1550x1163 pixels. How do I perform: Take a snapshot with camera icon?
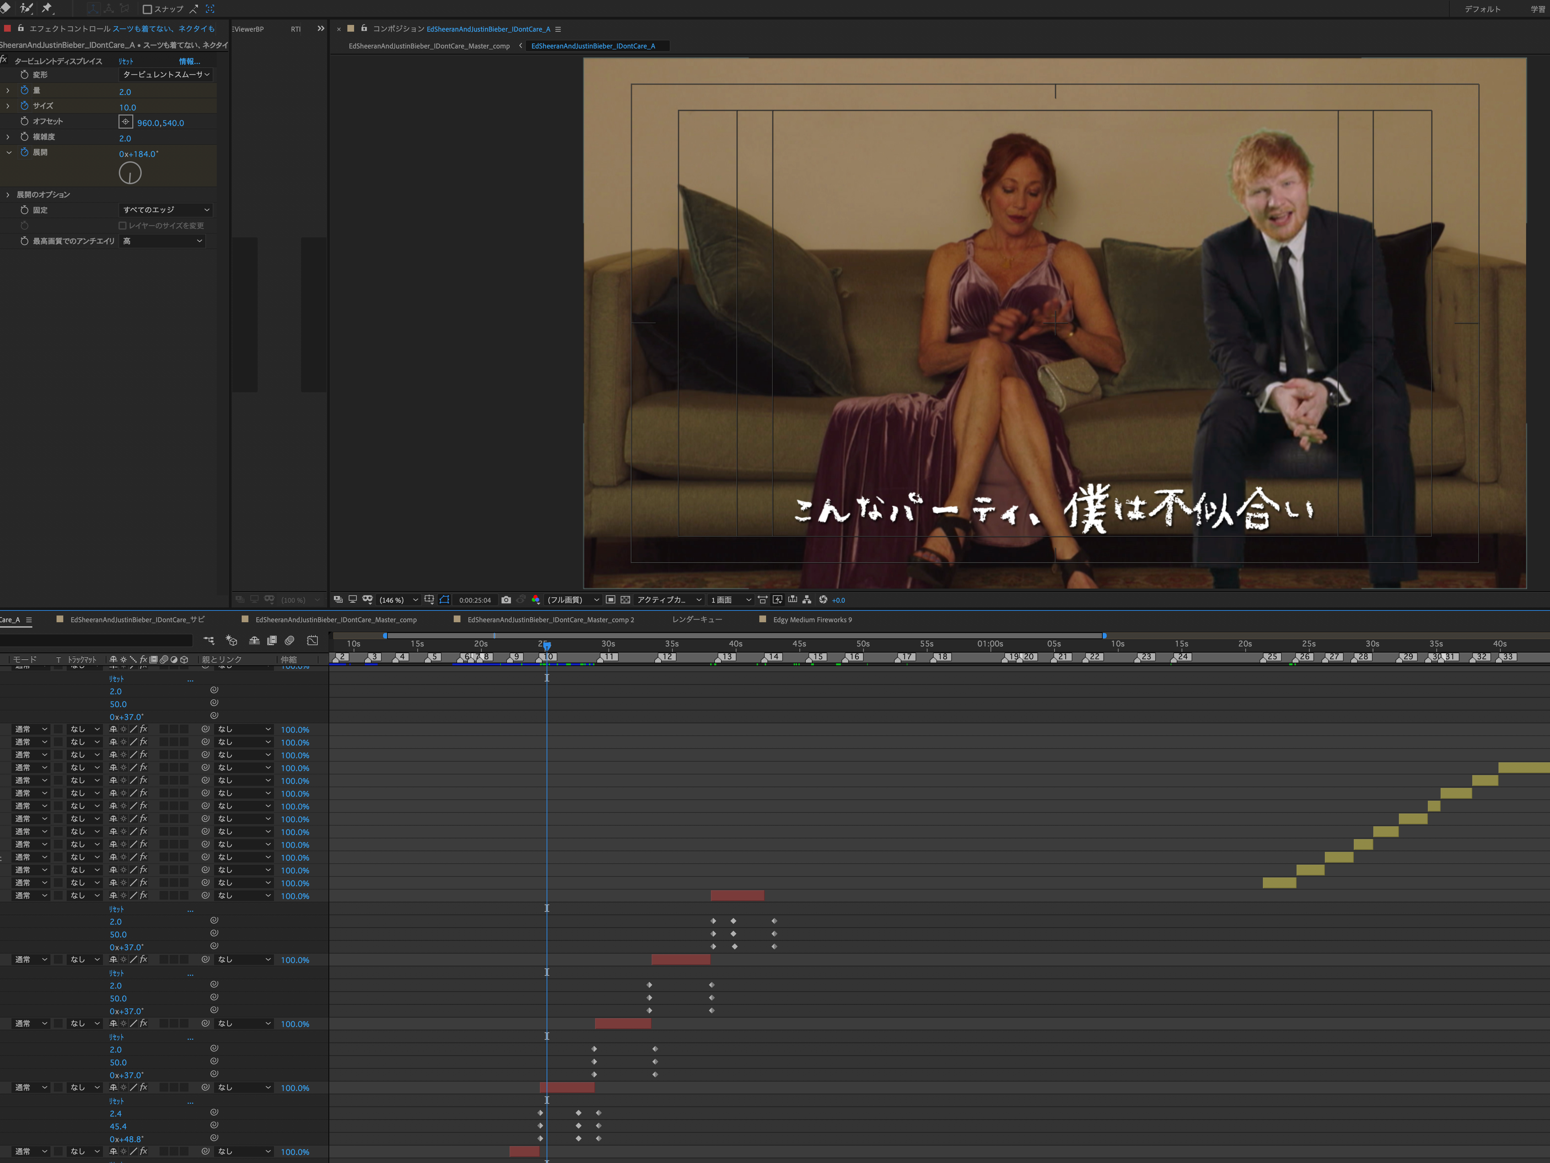tap(506, 599)
